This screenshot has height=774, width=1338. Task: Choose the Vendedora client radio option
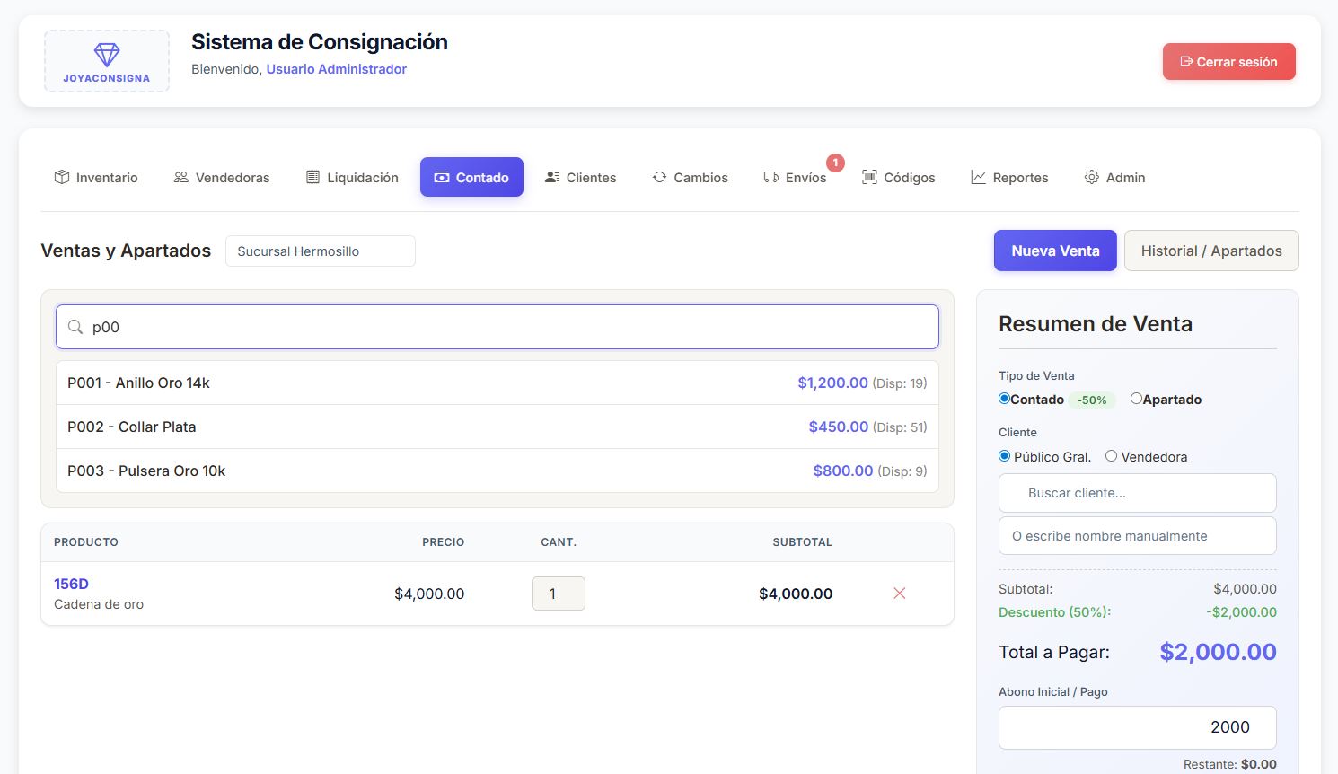pos(1111,456)
